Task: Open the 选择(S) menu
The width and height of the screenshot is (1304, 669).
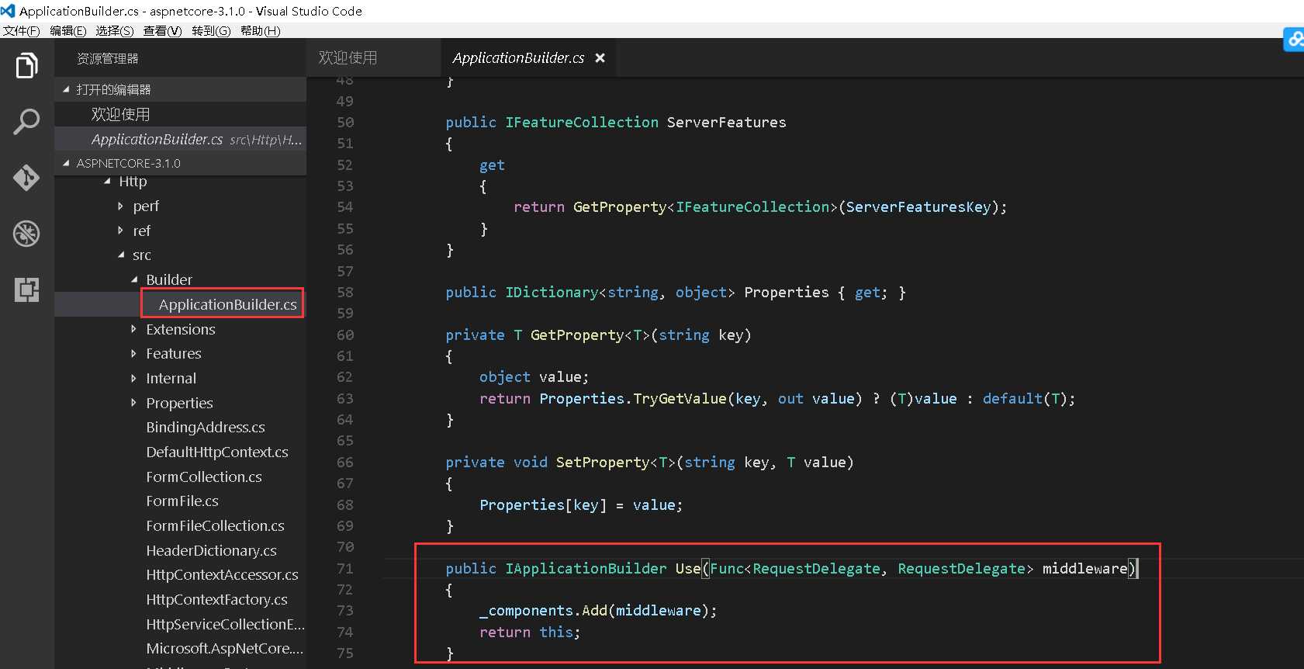Action: click(x=115, y=31)
